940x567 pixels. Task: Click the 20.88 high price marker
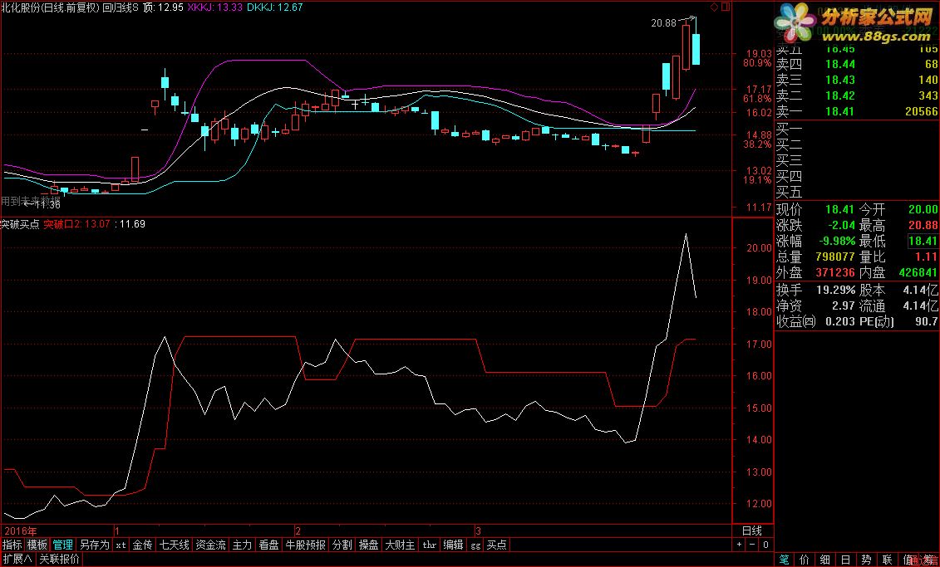[663, 23]
